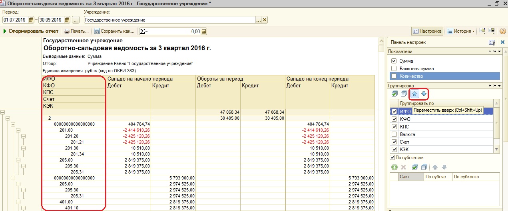
Task: Clear the Учреждение field with X button
Action: pyautogui.click(x=264, y=20)
